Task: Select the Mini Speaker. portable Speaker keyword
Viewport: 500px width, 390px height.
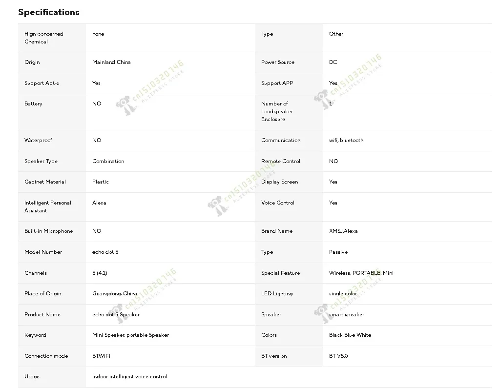Action: tap(130, 335)
